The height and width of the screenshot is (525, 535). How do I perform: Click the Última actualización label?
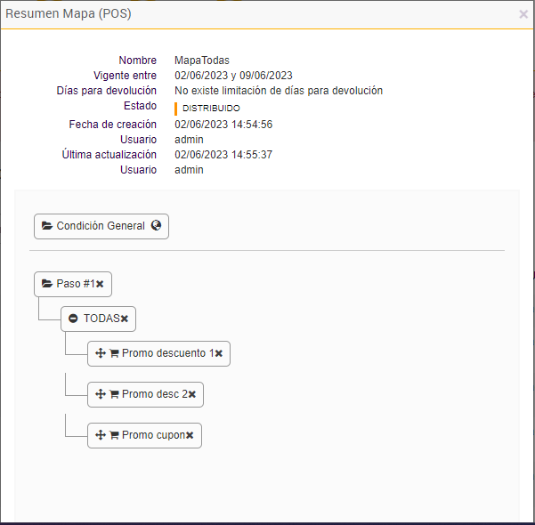pyautogui.click(x=109, y=155)
